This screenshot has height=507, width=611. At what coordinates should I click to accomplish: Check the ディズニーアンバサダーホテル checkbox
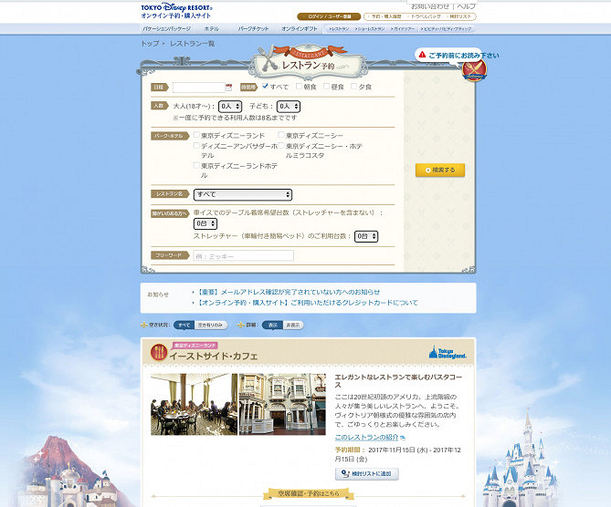point(196,146)
